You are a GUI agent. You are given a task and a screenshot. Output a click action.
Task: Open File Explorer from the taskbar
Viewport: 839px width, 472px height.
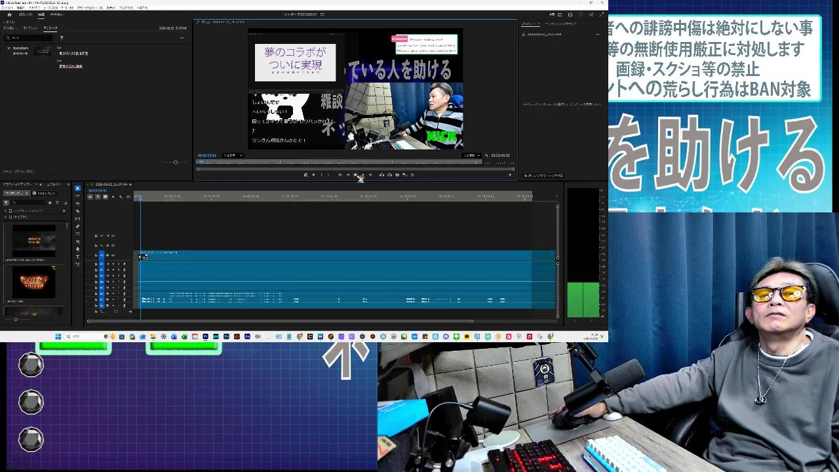point(153,336)
